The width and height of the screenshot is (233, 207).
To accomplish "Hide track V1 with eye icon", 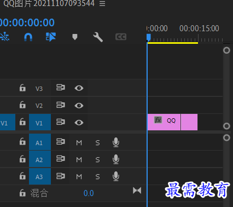I will coord(79,123).
